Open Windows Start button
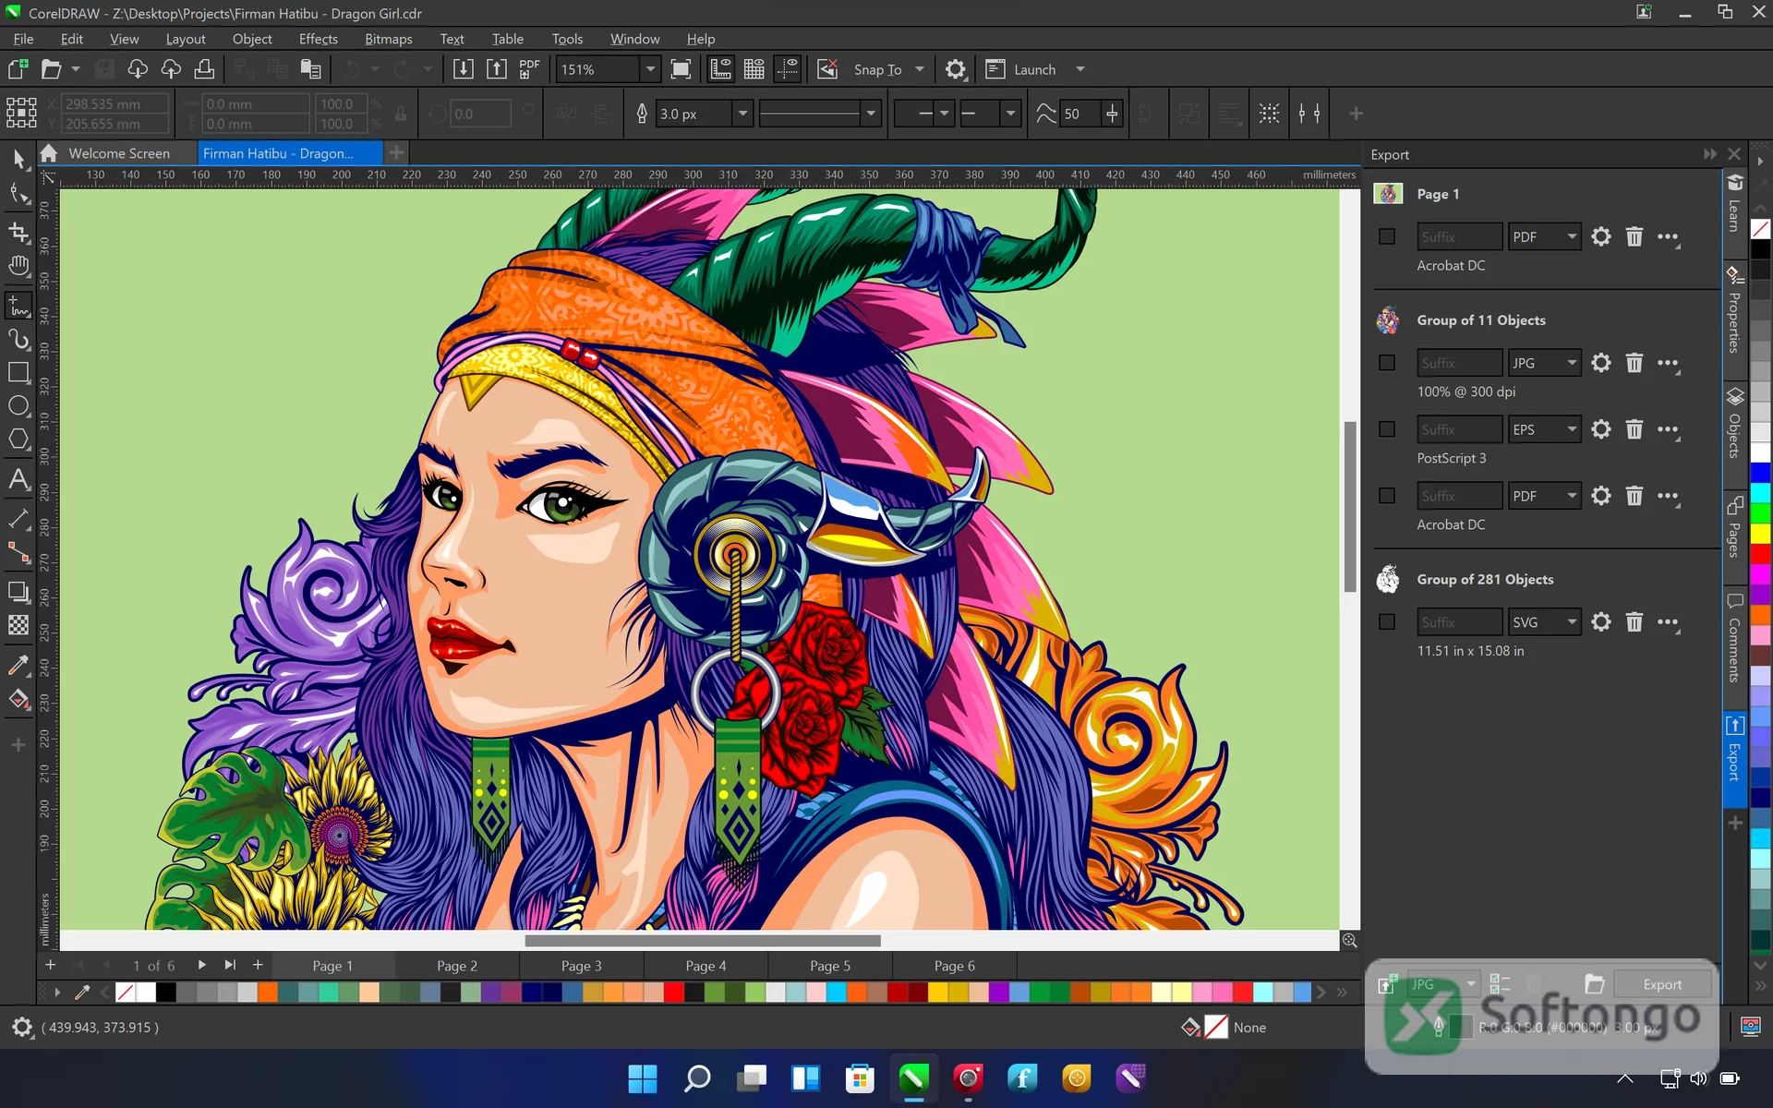Image resolution: width=1773 pixels, height=1108 pixels. (x=642, y=1078)
